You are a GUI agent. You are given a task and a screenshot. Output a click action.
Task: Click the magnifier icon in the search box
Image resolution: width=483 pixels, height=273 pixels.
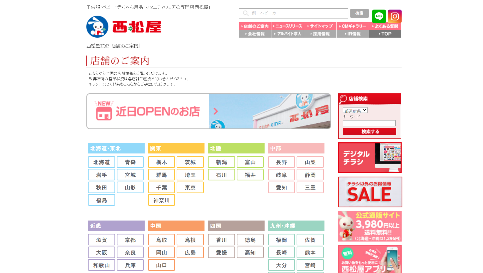(x=246, y=13)
